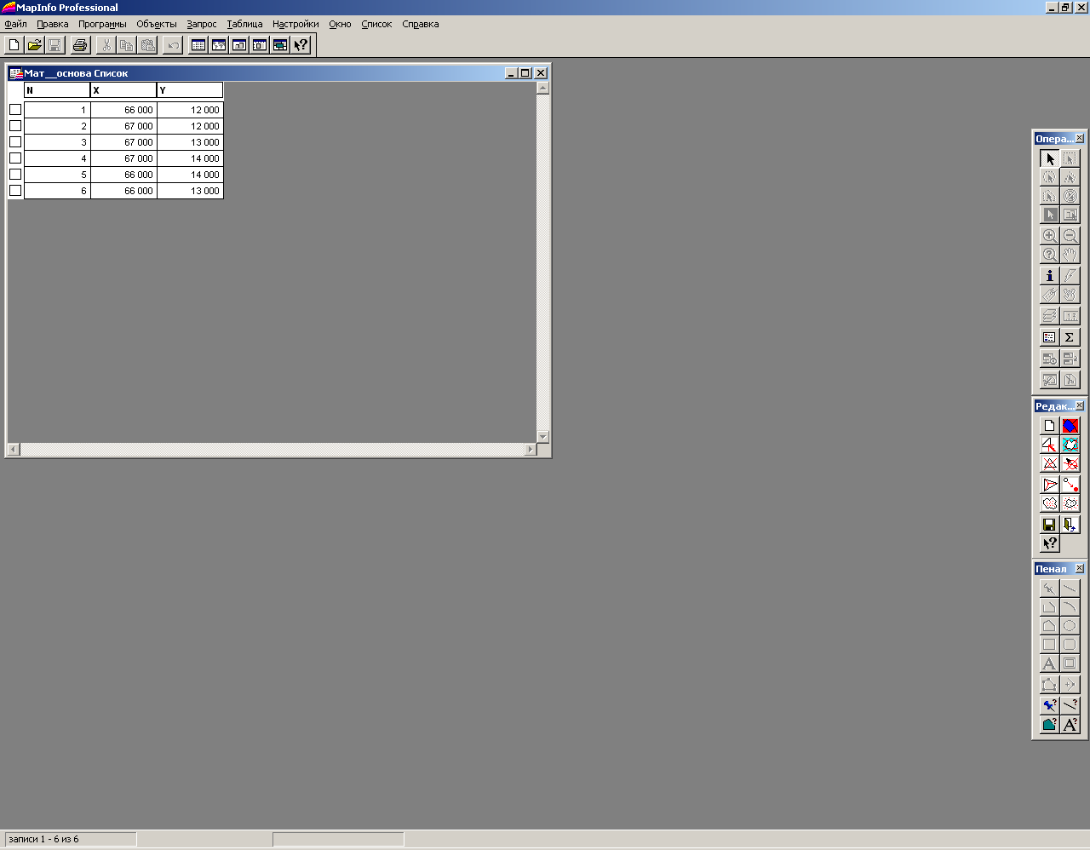Select the N cell containing 5
The height and width of the screenshot is (850, 1090).
pyautogui.click(x=57, y=175)
